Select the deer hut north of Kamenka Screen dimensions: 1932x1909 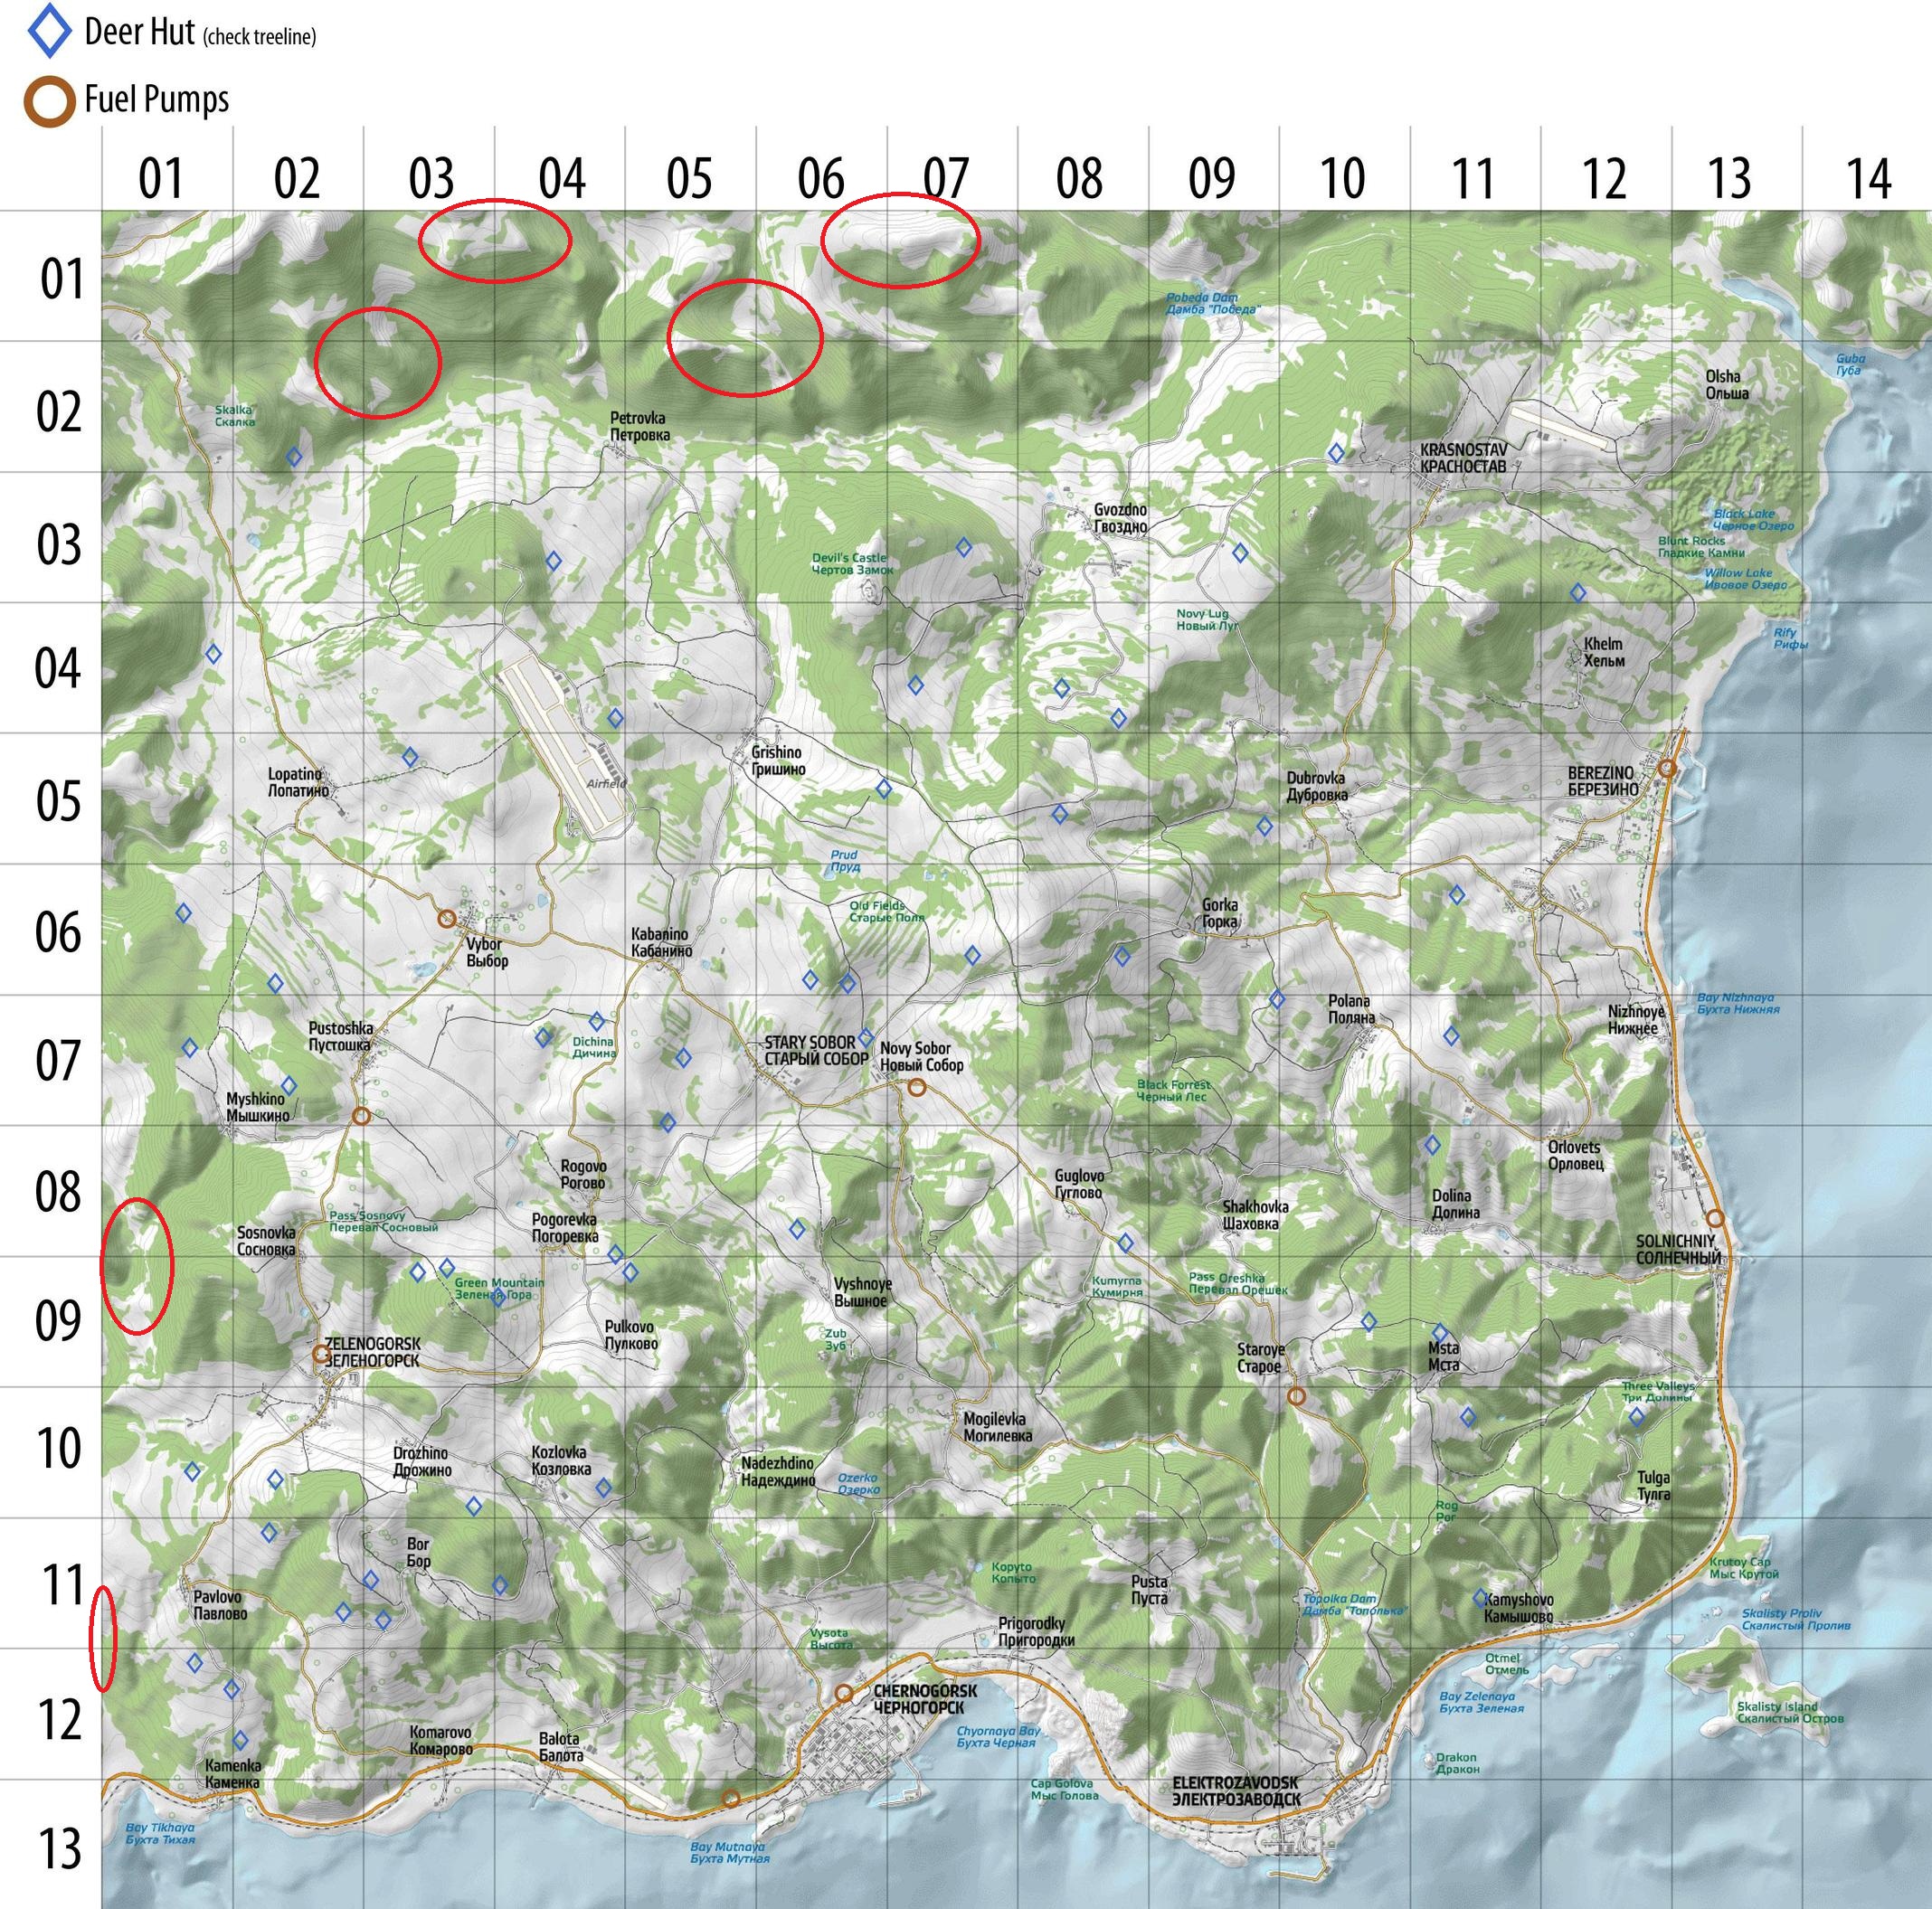[240, 1741]
